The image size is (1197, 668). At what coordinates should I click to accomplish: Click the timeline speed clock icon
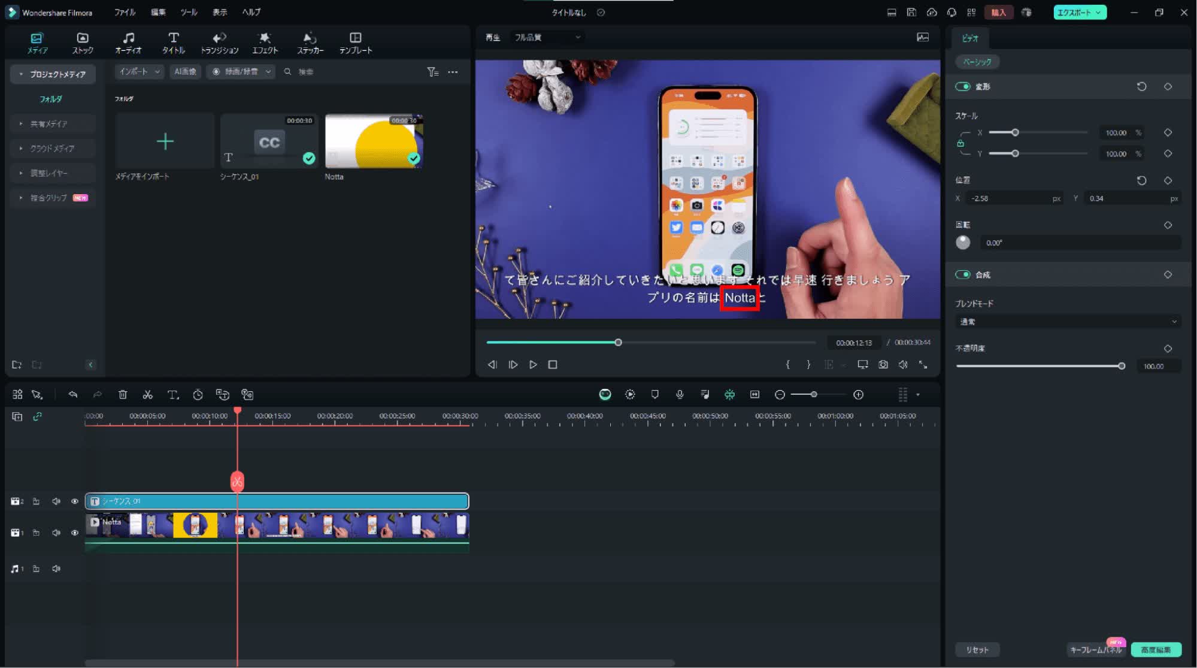tap(198, 394)
